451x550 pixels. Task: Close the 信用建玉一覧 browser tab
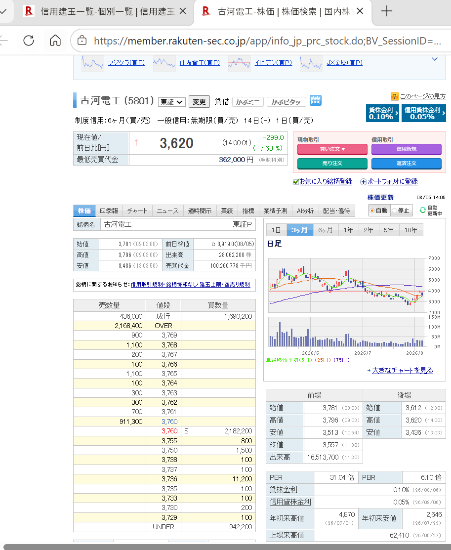pyautogui.click(x=183, y=11)
